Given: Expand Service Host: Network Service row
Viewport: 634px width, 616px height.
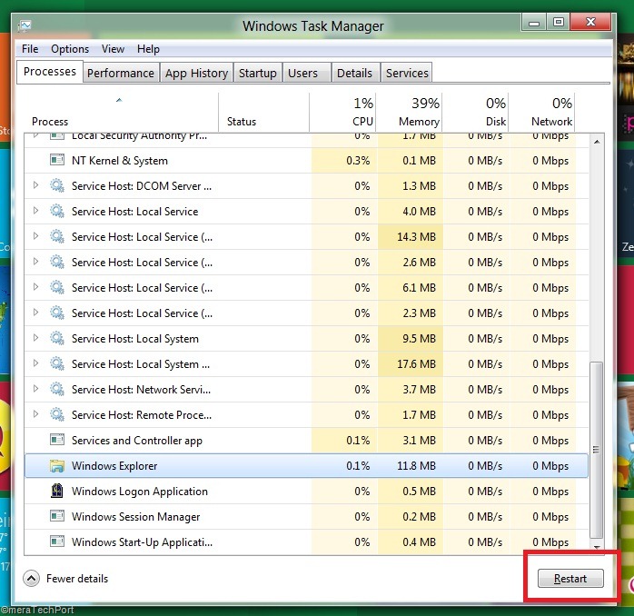Looking at the screenshot, I should tap(35, 389).
